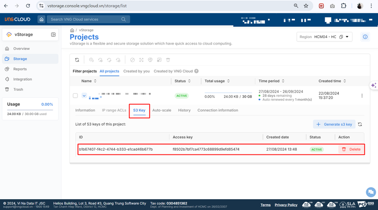Open the three-dot project actions menu
Viewport: 378px width, 210px height.
[362, 96]
